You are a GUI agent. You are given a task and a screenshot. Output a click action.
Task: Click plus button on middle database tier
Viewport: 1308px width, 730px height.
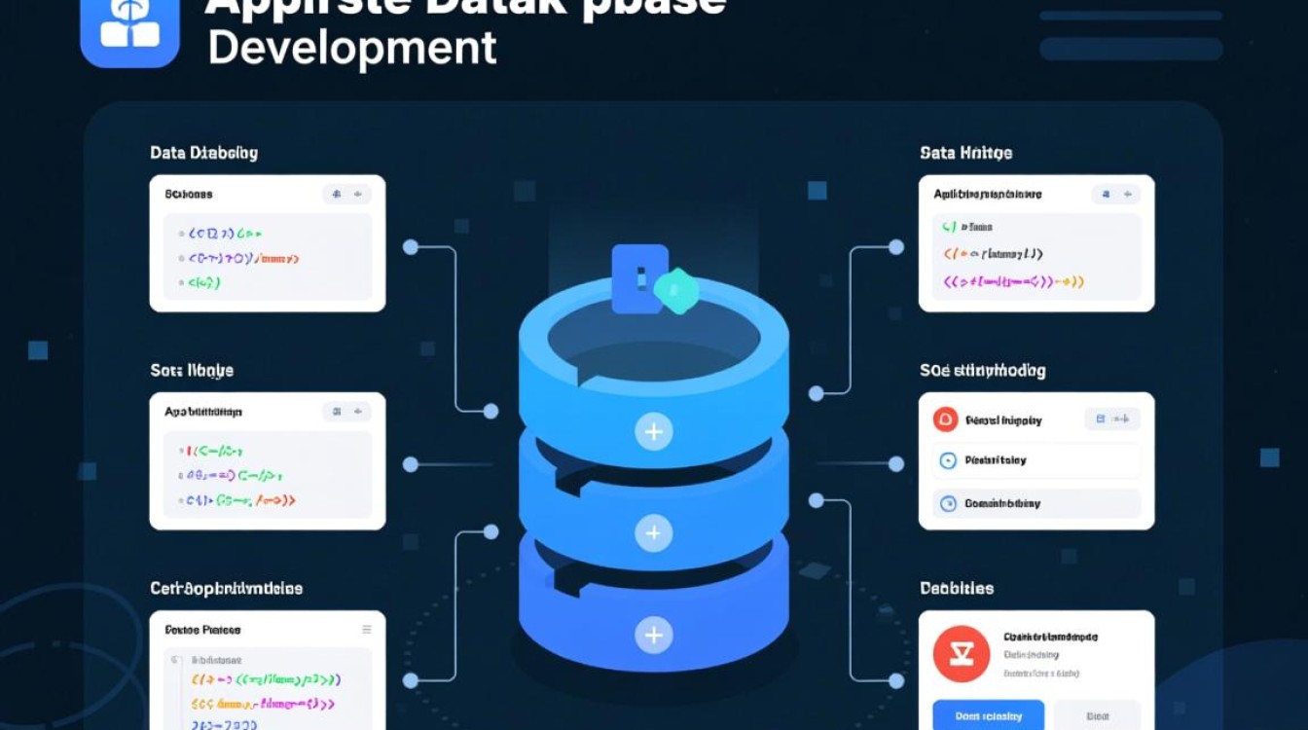(654, 532)
